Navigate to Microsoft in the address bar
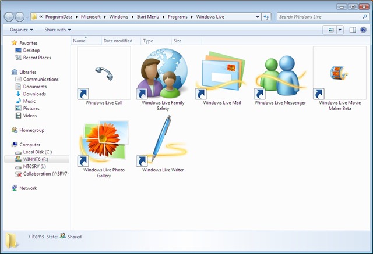The width and height of the screenshot is (373, 254). 91,17
